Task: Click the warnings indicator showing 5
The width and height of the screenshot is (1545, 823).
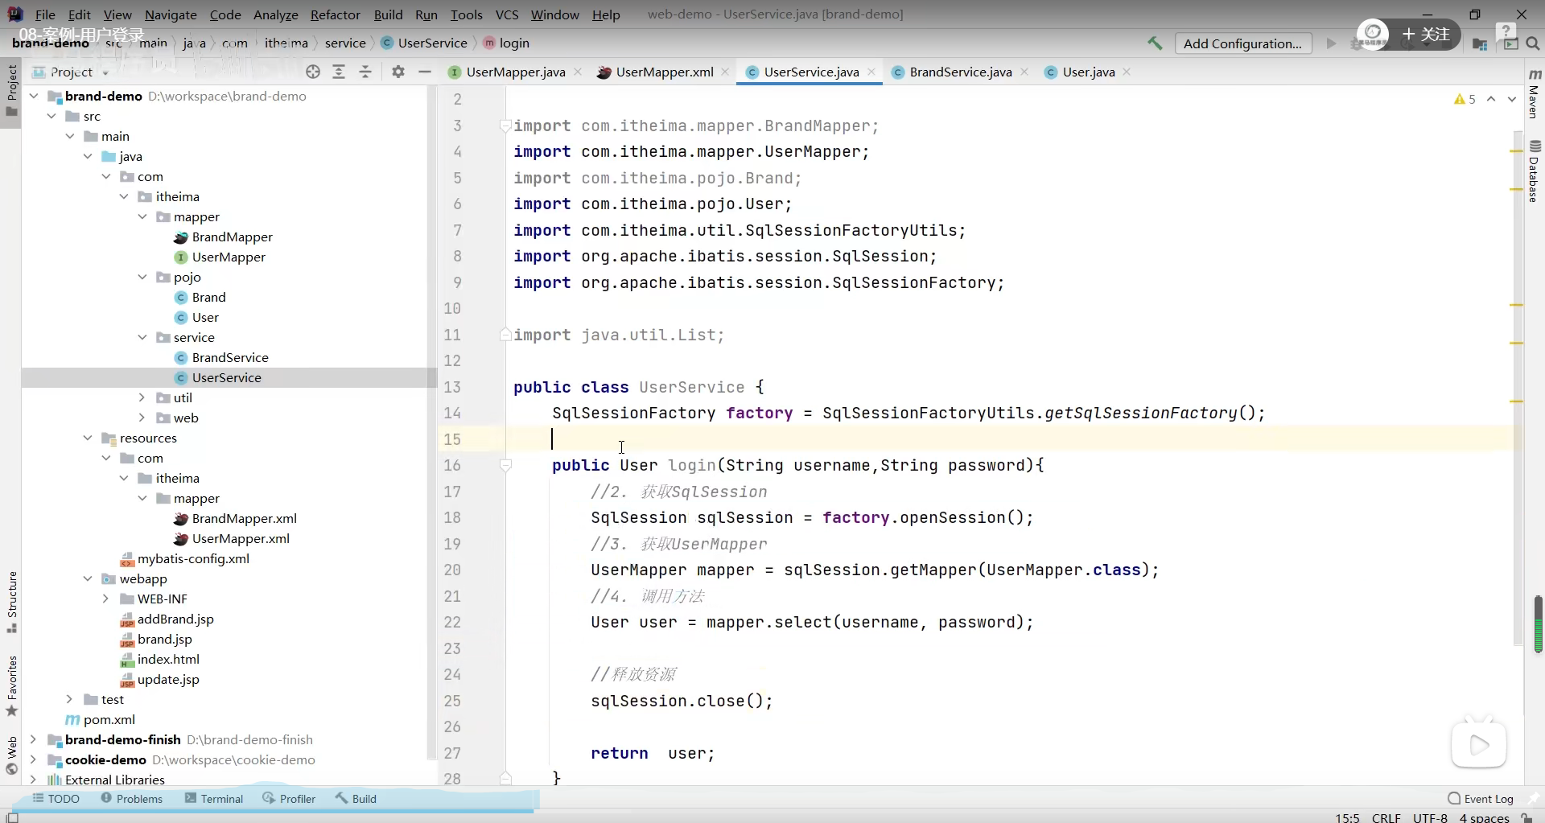Action: tap(1465, 99)
